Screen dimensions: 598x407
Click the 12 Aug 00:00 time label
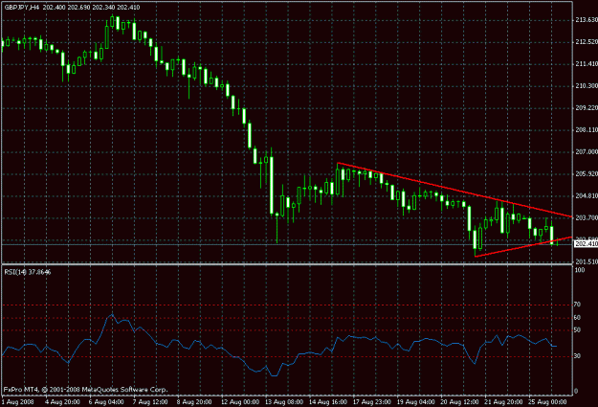point(240,402)
